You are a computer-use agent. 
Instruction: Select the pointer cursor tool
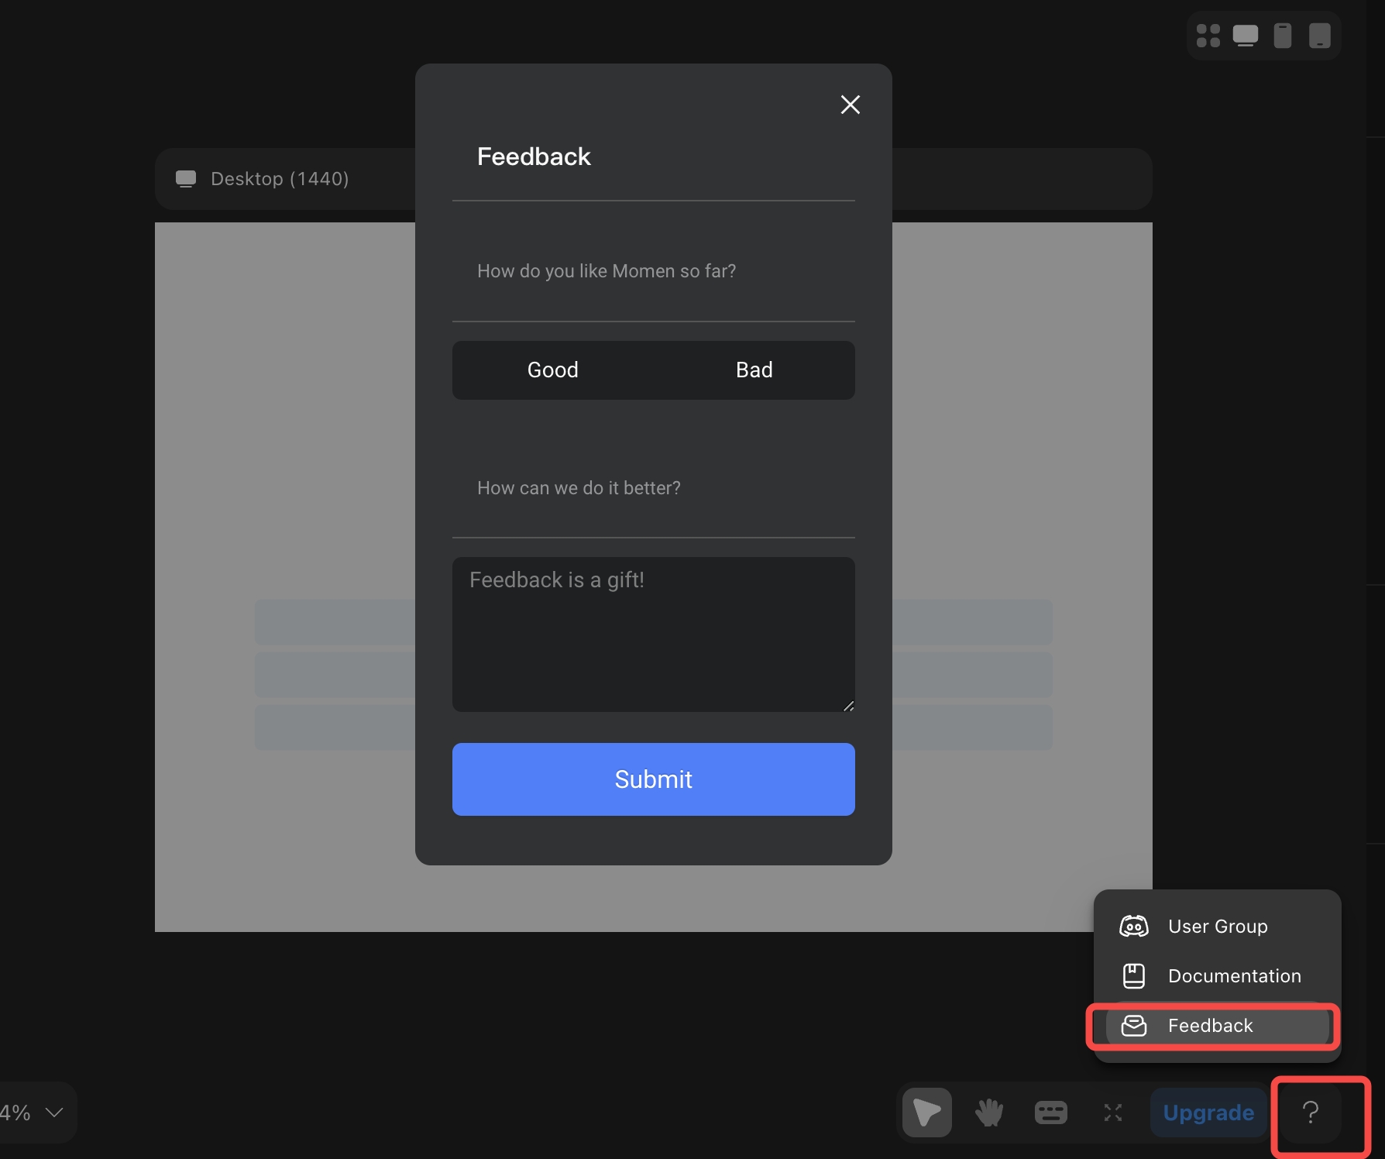coord(927,1113)
